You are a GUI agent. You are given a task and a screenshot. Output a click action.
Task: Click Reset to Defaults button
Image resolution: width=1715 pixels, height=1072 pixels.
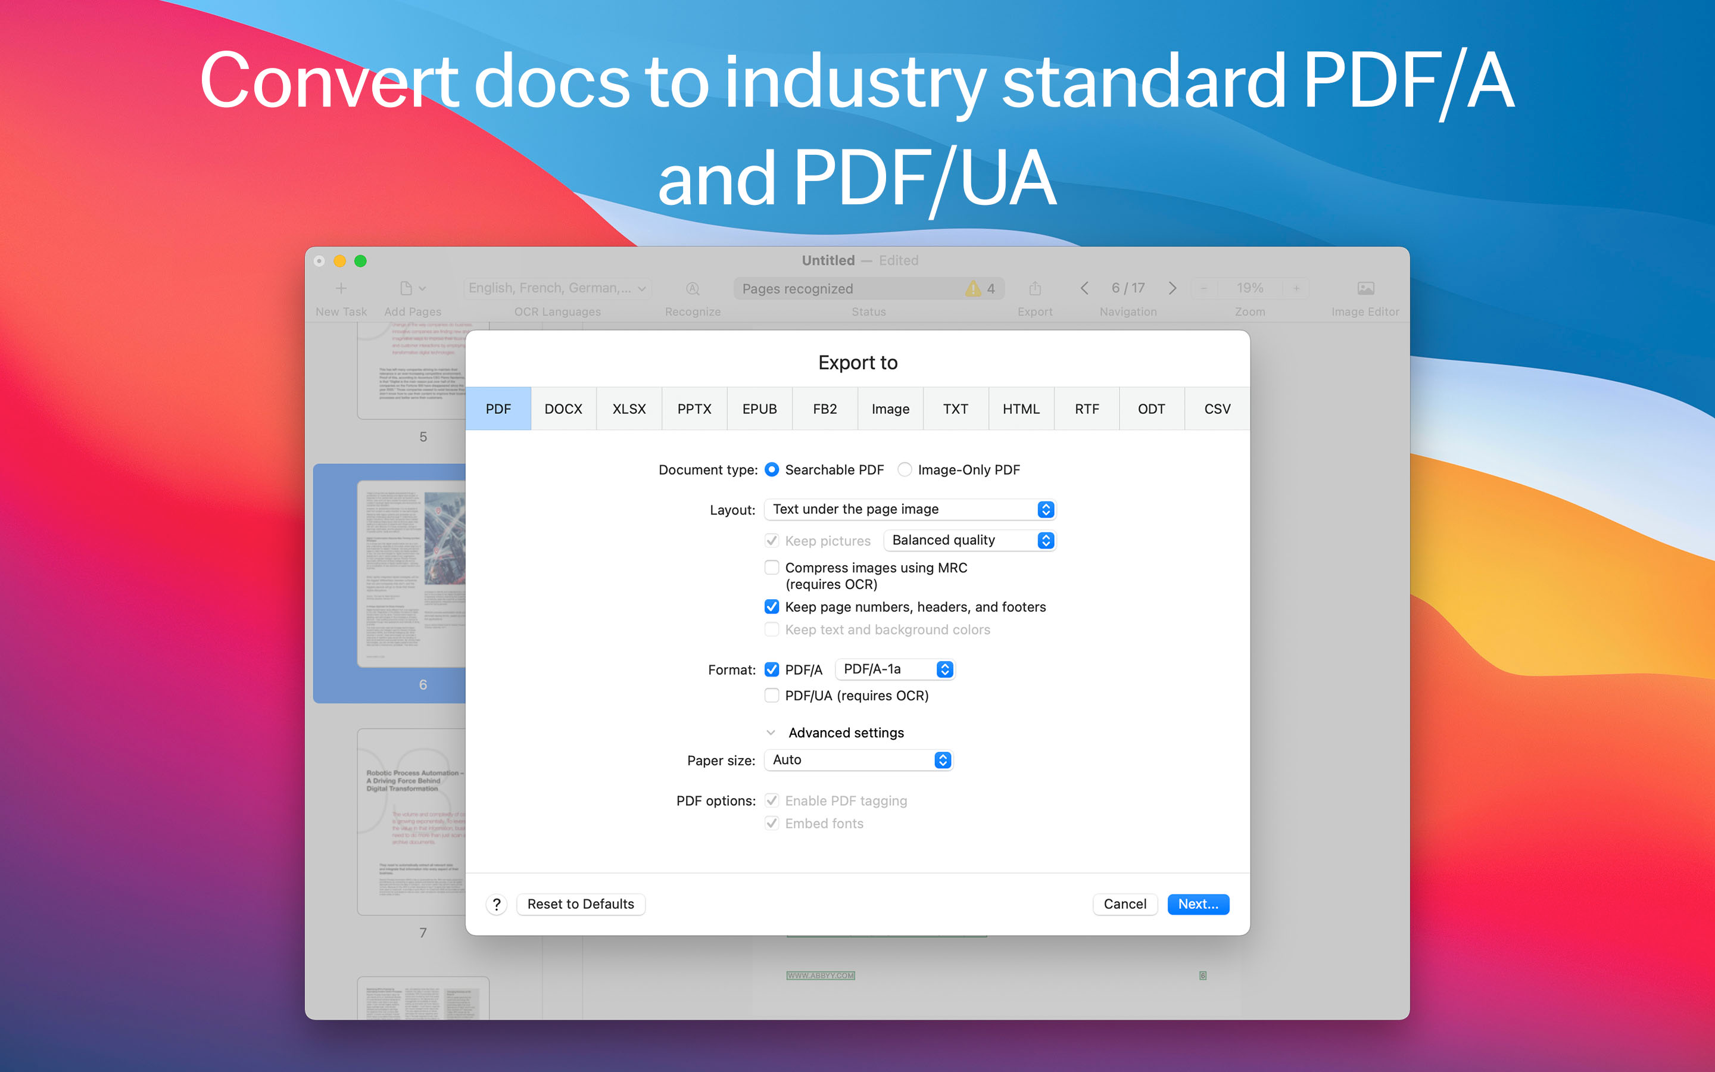[581, 904]
